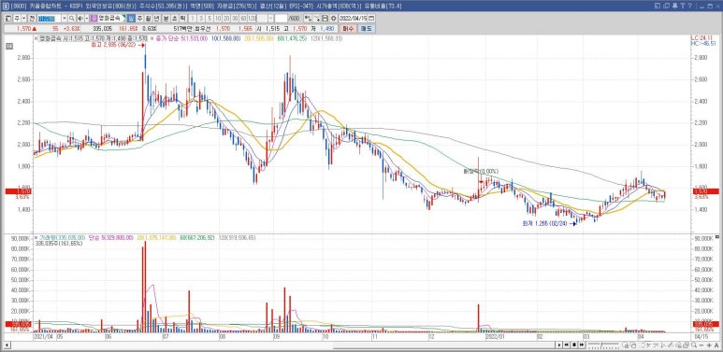
Task: Open help via the question mark icon
Action: point(690,6)
